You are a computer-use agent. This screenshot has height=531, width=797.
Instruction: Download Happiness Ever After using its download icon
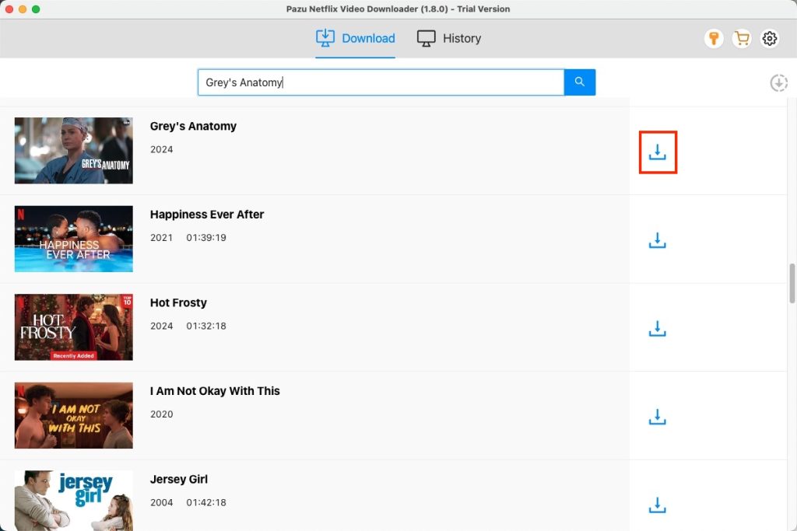coord(657,240)
